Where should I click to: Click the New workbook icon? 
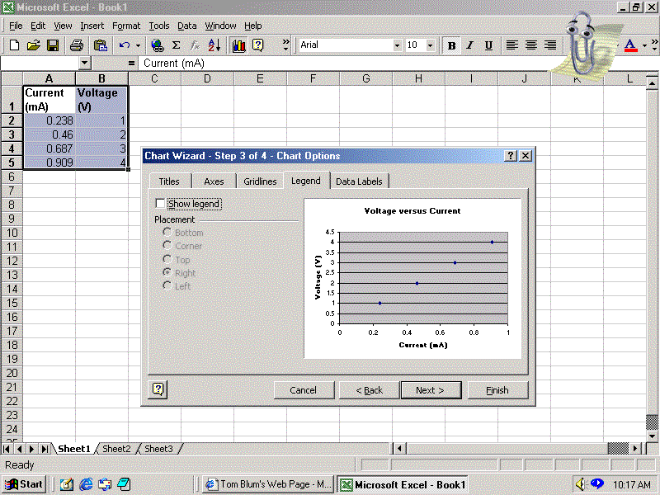14,45
